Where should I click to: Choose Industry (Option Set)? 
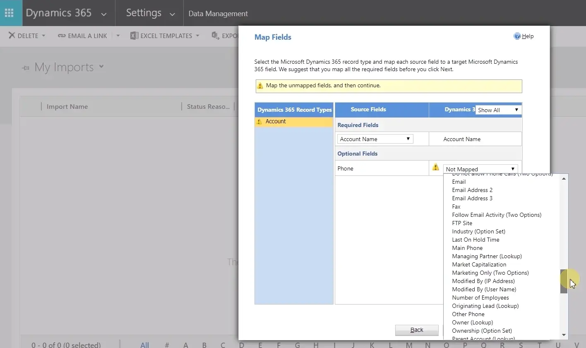coord(478,231)
